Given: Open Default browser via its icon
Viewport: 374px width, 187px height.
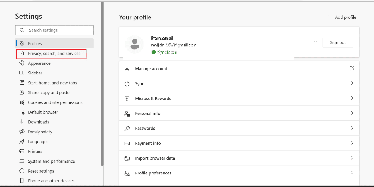Looking at the screenshot, I should [22, 112].
